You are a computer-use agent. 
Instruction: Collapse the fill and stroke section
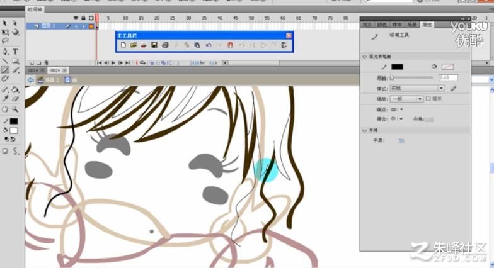click(365, 57)
